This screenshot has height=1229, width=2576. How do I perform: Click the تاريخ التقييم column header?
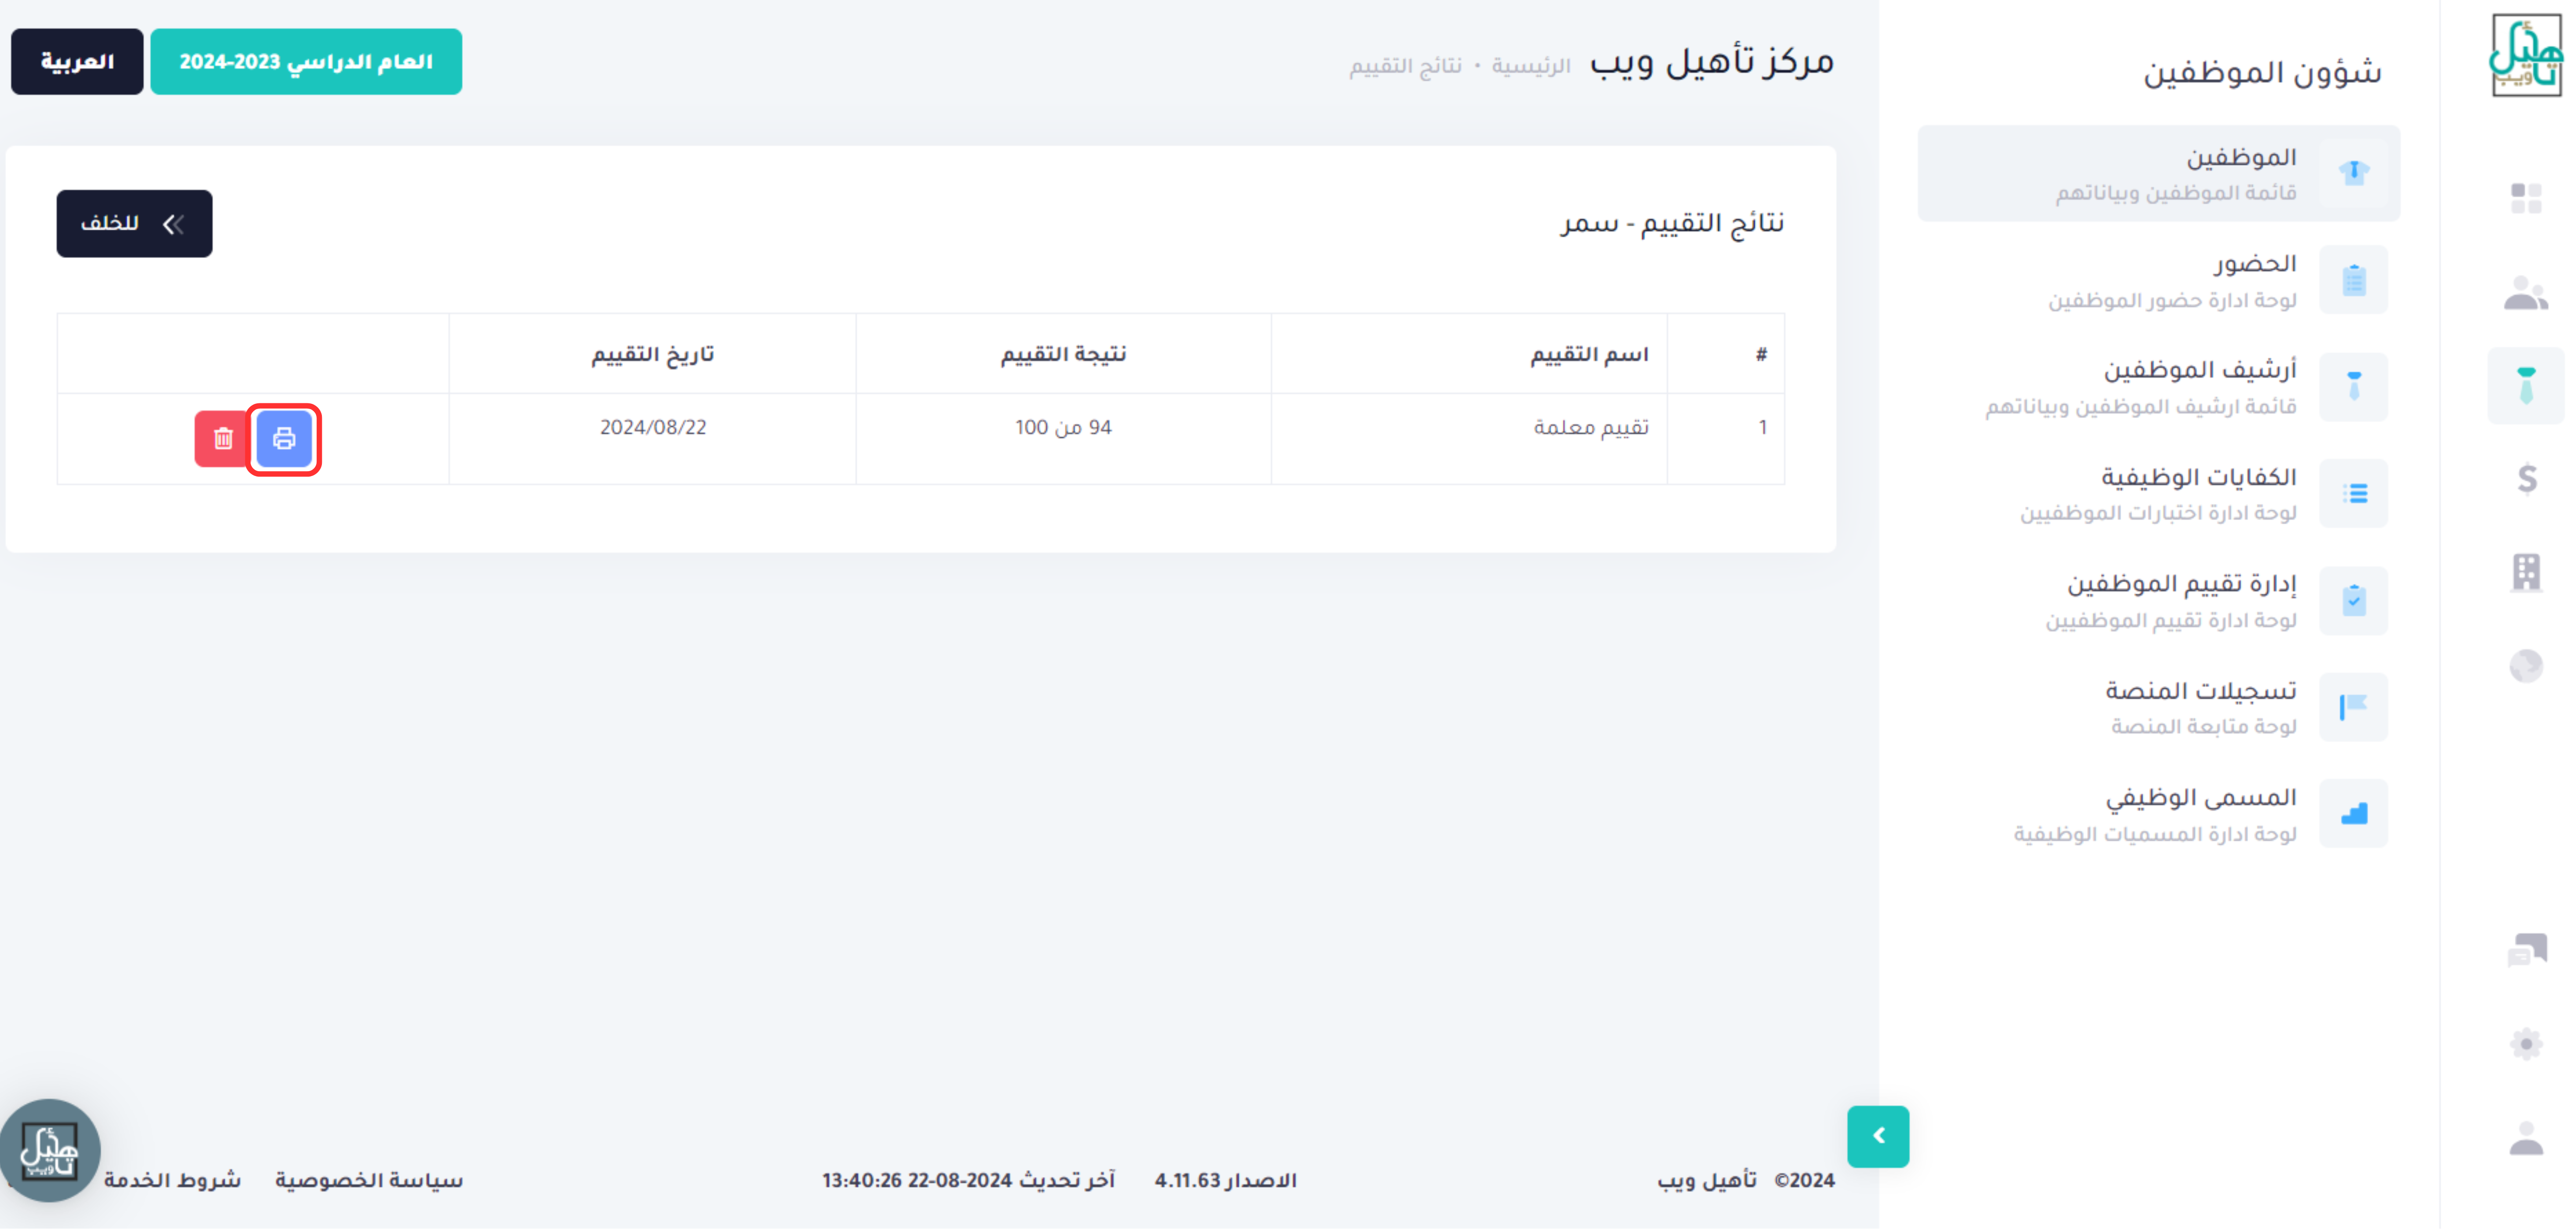pos(652,355)
